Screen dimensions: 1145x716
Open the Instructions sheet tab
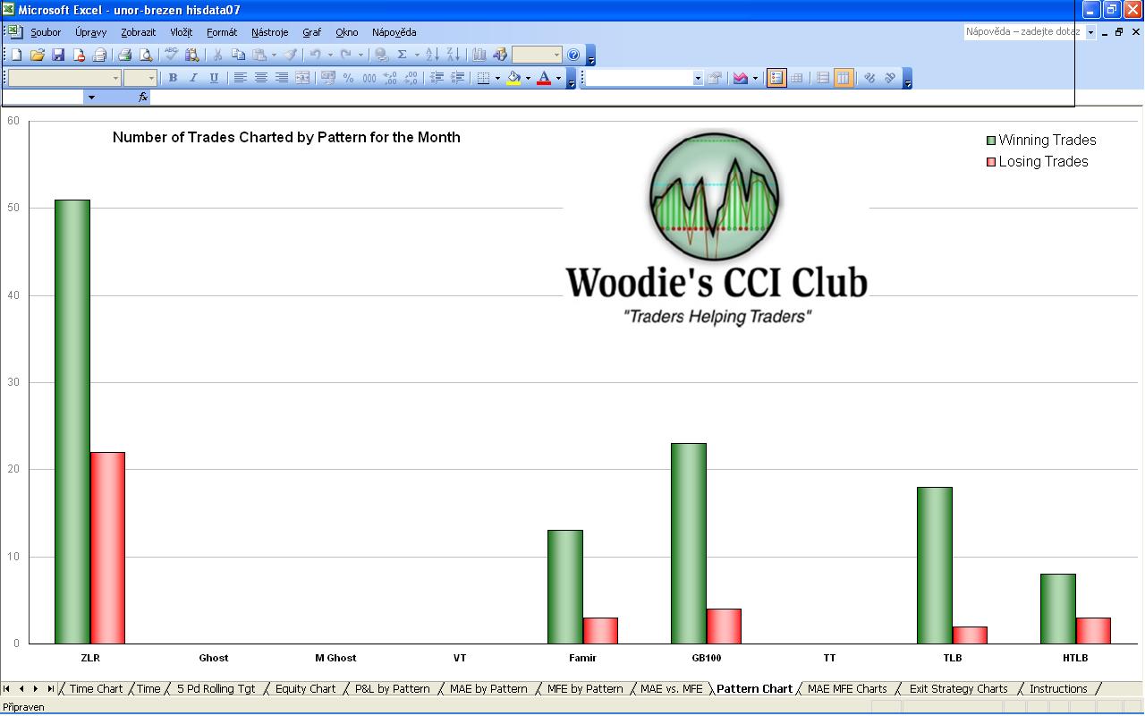[1058, 689]
